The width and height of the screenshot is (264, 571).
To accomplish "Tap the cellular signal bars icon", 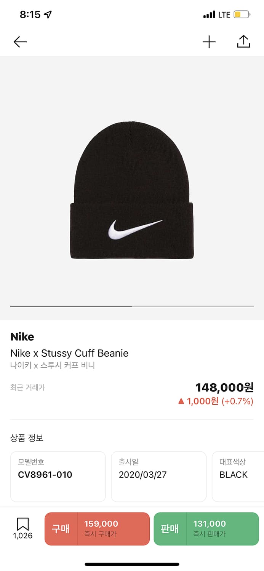I will tap(209, 15).
